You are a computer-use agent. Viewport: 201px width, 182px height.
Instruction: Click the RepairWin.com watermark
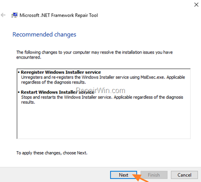point(100,90)
